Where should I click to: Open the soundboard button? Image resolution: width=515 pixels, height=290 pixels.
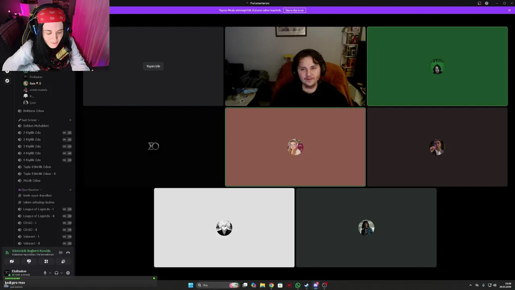click(63, 261)
